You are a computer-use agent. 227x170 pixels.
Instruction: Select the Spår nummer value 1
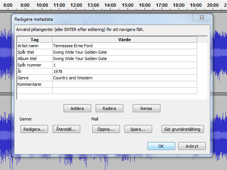124,65
